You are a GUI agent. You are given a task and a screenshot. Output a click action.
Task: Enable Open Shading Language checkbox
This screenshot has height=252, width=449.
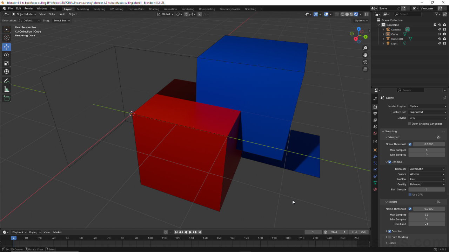click(x=409, y=124)
